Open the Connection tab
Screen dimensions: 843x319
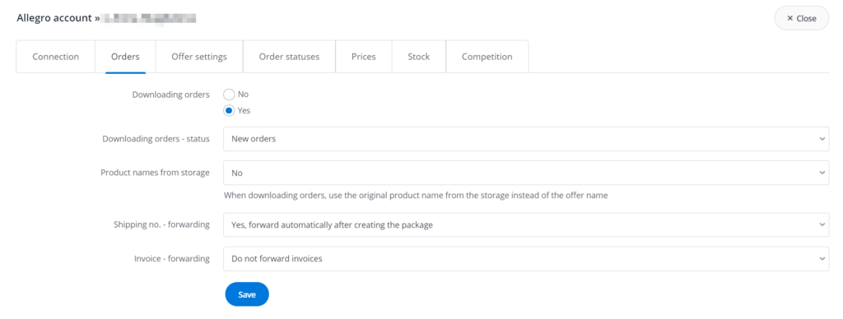point(56,57)
